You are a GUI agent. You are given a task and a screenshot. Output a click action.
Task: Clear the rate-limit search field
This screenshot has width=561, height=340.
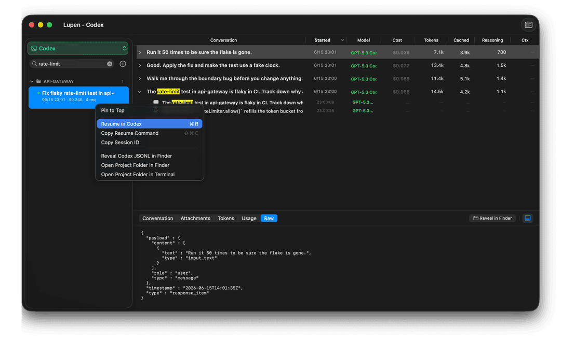pos(110,64)
